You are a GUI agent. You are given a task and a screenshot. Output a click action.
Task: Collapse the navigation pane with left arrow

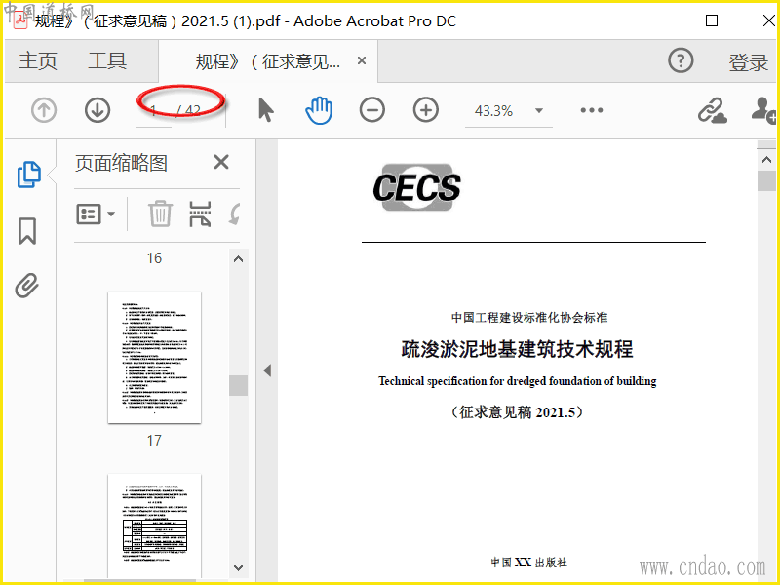coord(267,370)
